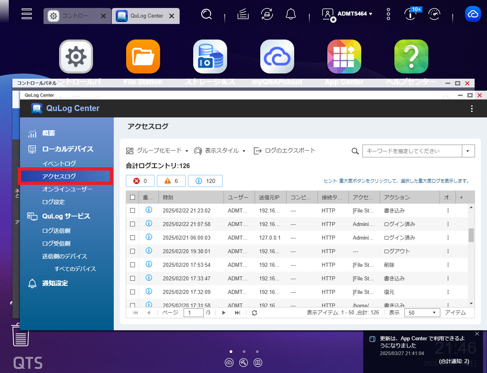This screenshot has width=487, height=373.
Task: Open QuLog Center three-dot settings menu
Action: 472,109
